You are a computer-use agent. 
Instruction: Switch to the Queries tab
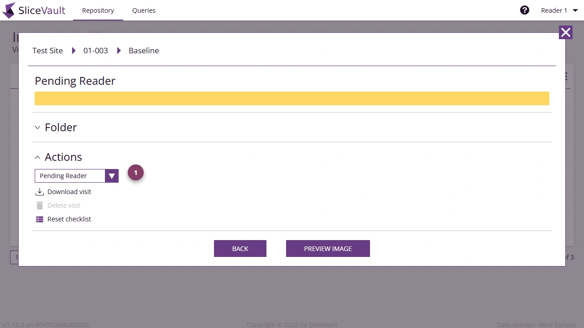click(x=144, y=10)
